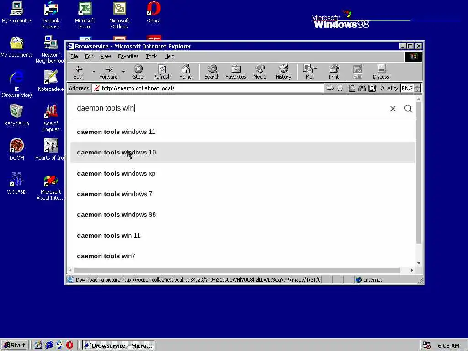Open the Tools menu

click(x=151, y=56)
